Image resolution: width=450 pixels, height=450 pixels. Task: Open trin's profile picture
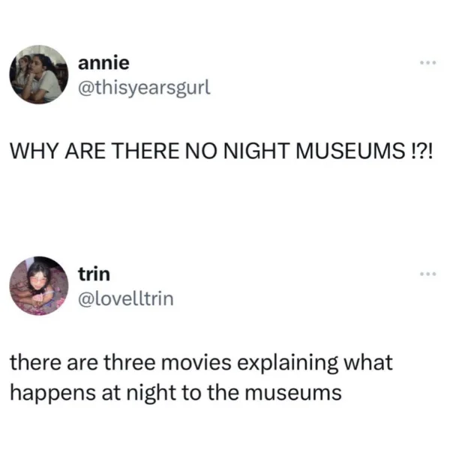39,286
